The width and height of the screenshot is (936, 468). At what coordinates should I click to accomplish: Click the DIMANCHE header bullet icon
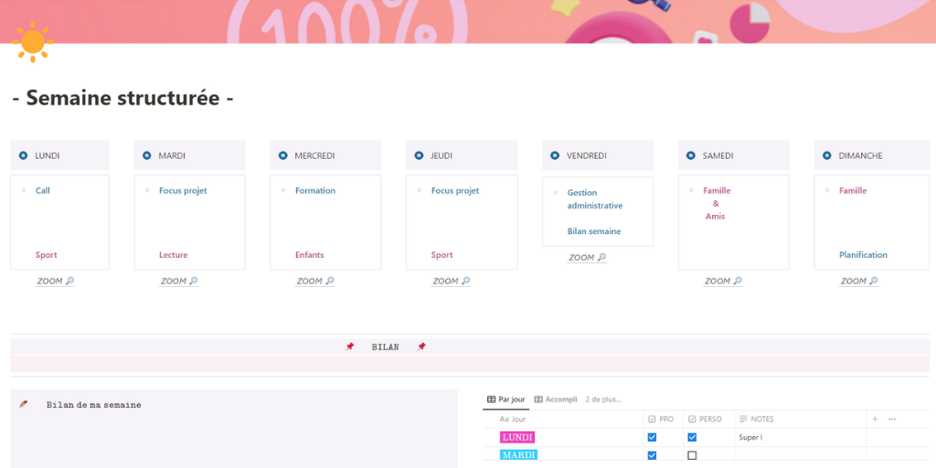tap(826, 156)
